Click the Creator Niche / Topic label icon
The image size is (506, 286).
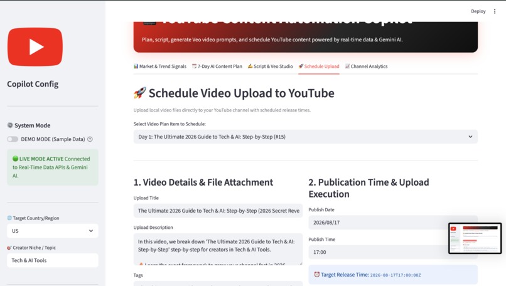[x=9, y=248]
